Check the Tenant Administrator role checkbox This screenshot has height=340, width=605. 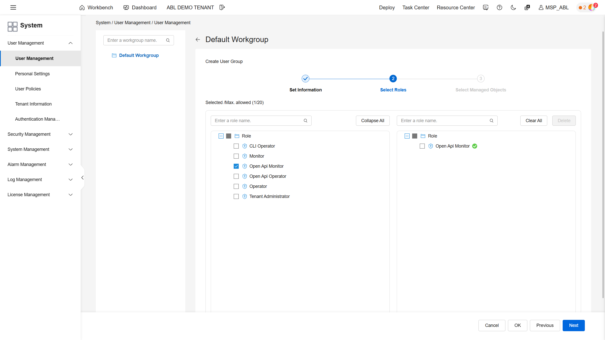[236, 196]
